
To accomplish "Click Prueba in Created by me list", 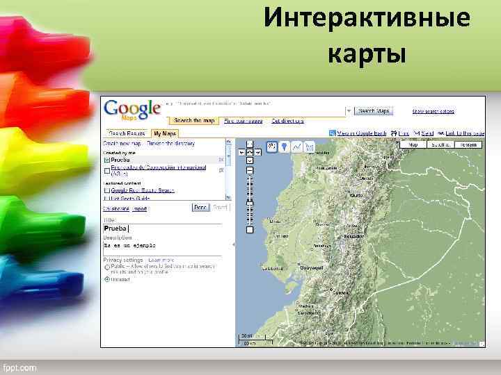I will click(120, 160).
